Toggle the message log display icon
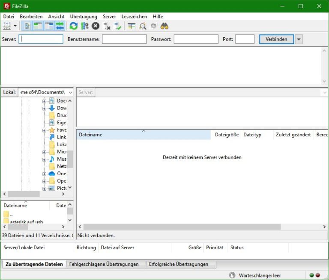 (27, 26)
